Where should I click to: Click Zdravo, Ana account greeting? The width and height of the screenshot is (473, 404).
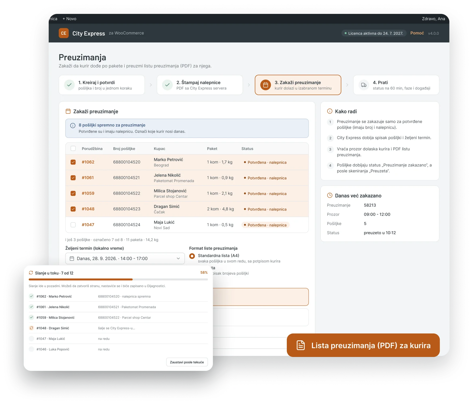click(433, 19)
